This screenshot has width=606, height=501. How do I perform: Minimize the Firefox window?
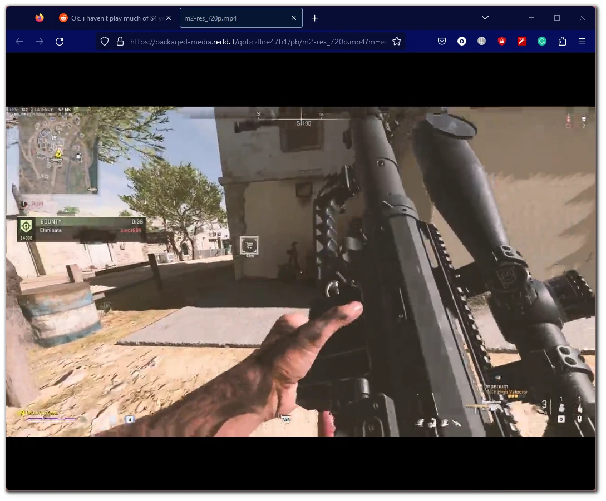click(531, 18)
